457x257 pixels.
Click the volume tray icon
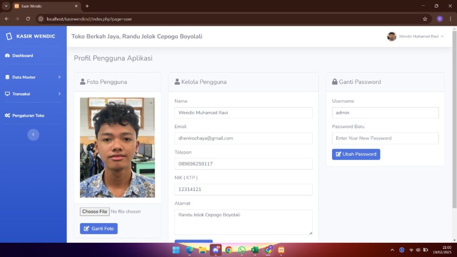[418, 250]
